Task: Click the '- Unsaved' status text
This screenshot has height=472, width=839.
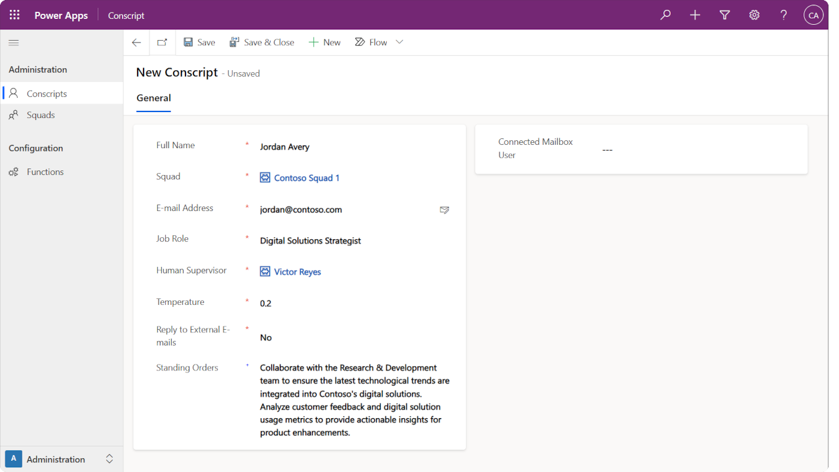Action: pos(241,74)
